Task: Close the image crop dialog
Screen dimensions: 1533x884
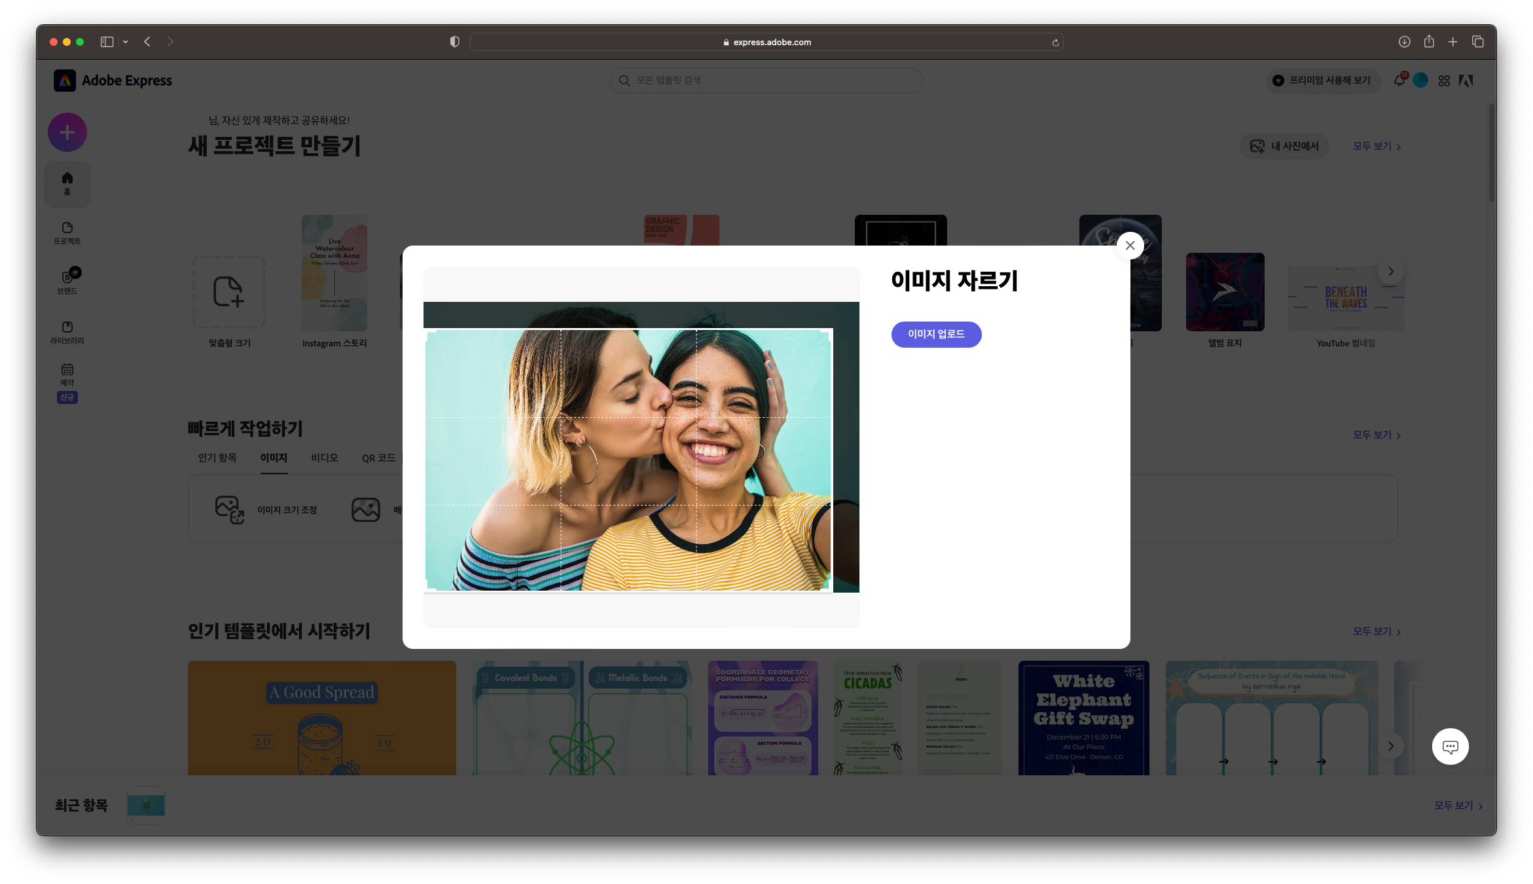Action: click(x=1130, y=246)
